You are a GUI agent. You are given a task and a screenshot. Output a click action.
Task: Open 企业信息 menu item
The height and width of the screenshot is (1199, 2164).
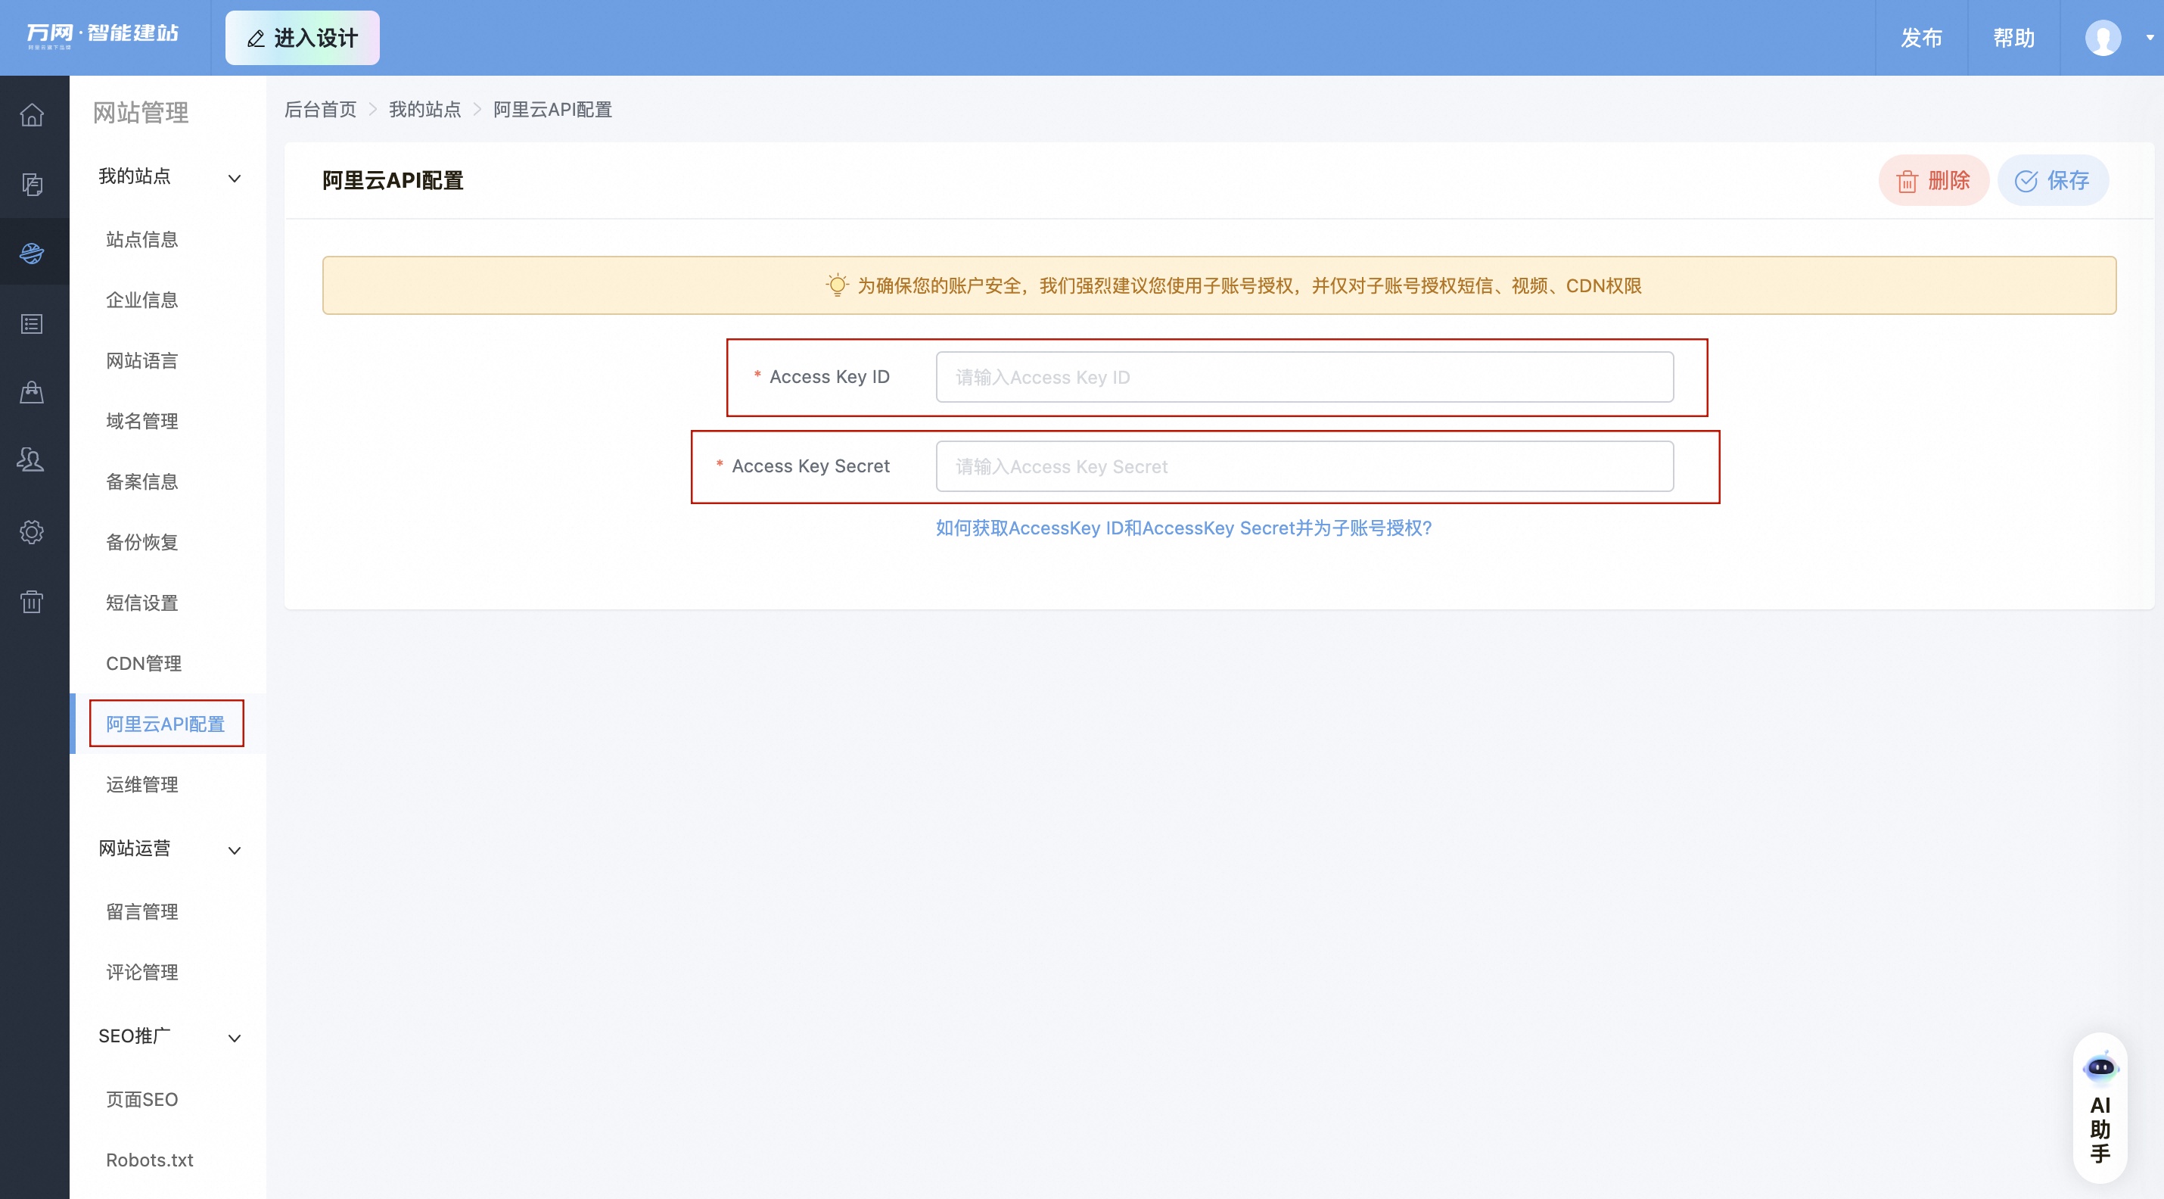pos(142,300)
